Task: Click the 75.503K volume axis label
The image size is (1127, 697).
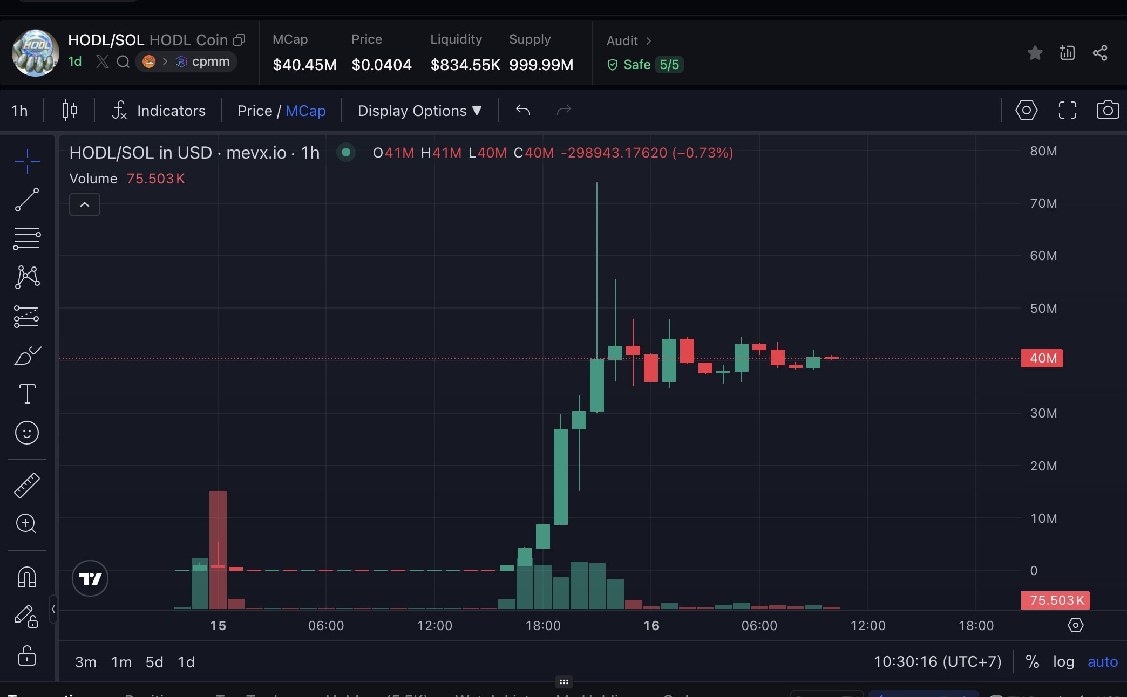Action: tap(1056, 600)
